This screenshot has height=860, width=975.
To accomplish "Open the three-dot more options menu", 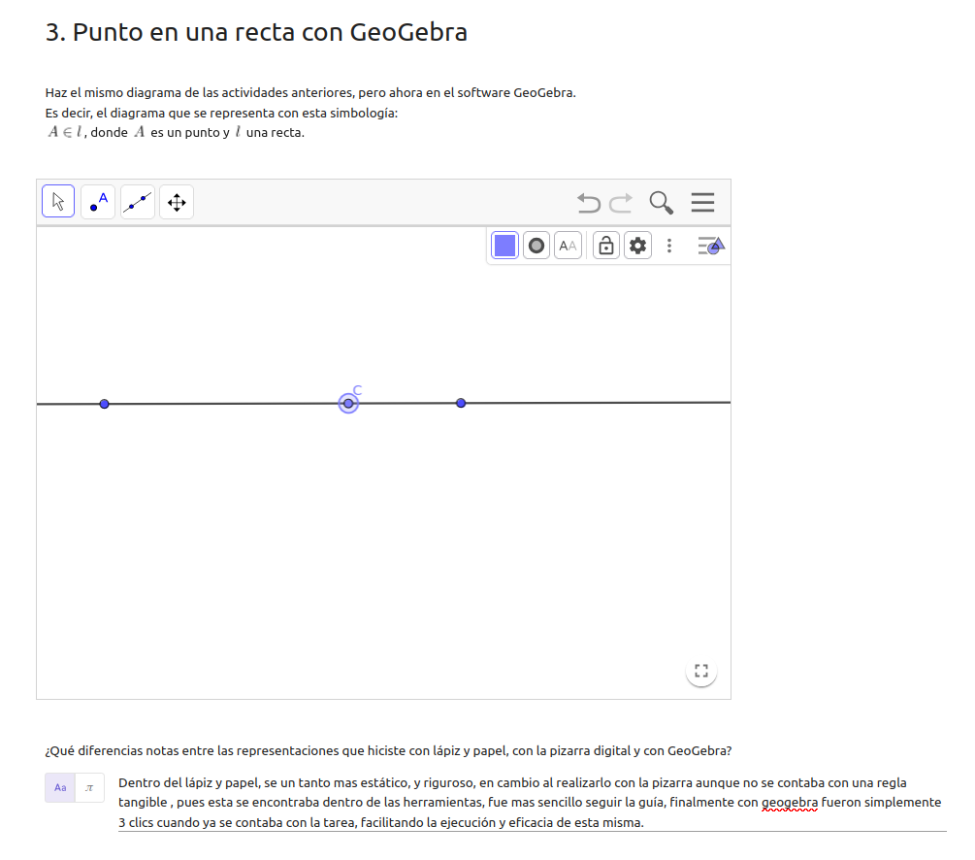I will click(x=669, y=246).
